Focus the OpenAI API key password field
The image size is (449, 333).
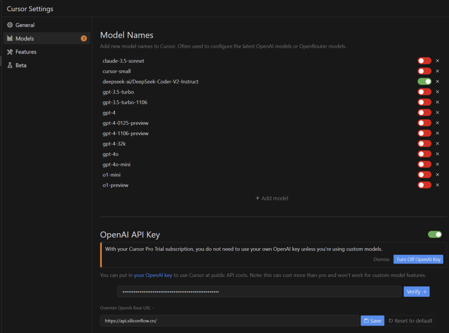pyautogui.click(x=259, y=292)
